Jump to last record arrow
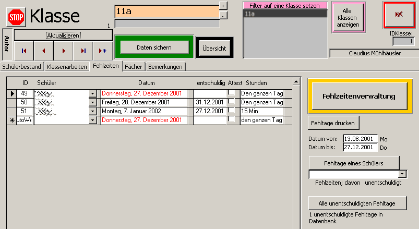Viewport: 419px width, 229px height. (x=83, y=51)
